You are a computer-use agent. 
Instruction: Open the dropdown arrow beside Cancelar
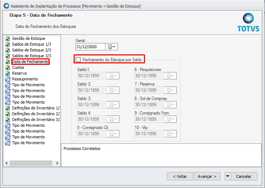click(228, 176)
